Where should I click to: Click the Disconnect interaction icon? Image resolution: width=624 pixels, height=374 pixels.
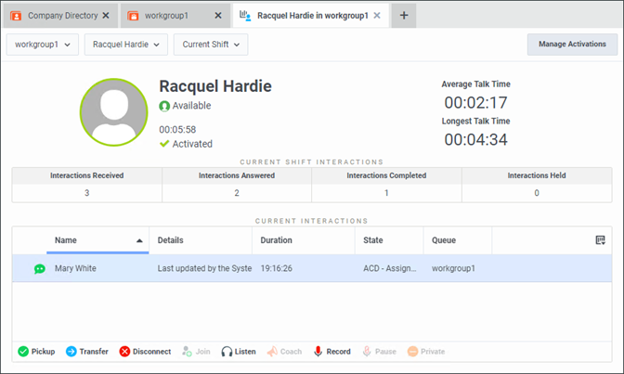click(124, 352)
